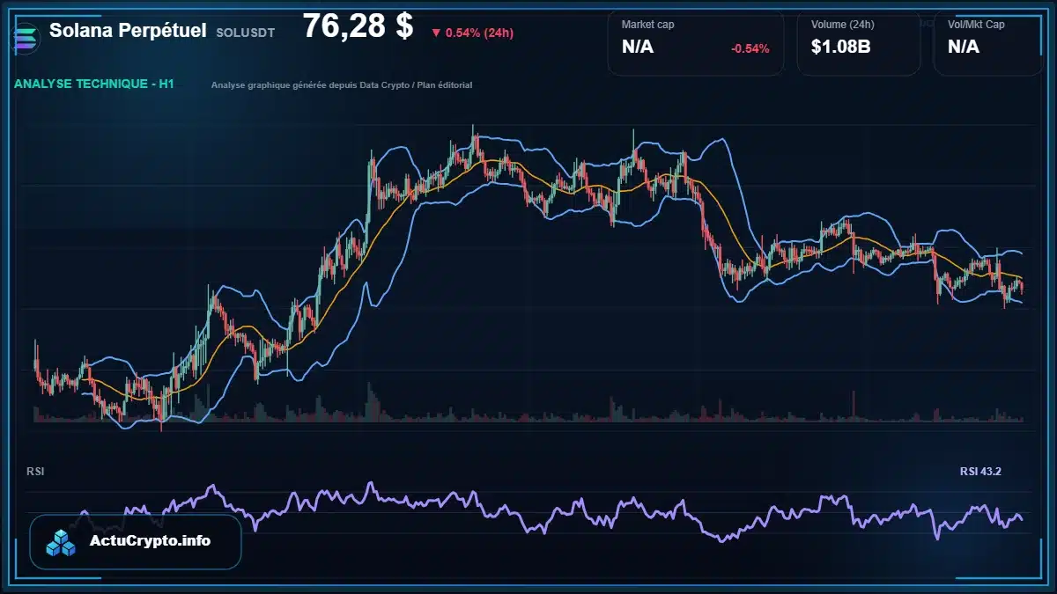1057x594 pixels.
Task: Click the 76,28 $ price value
Action: tap(358, 26)
